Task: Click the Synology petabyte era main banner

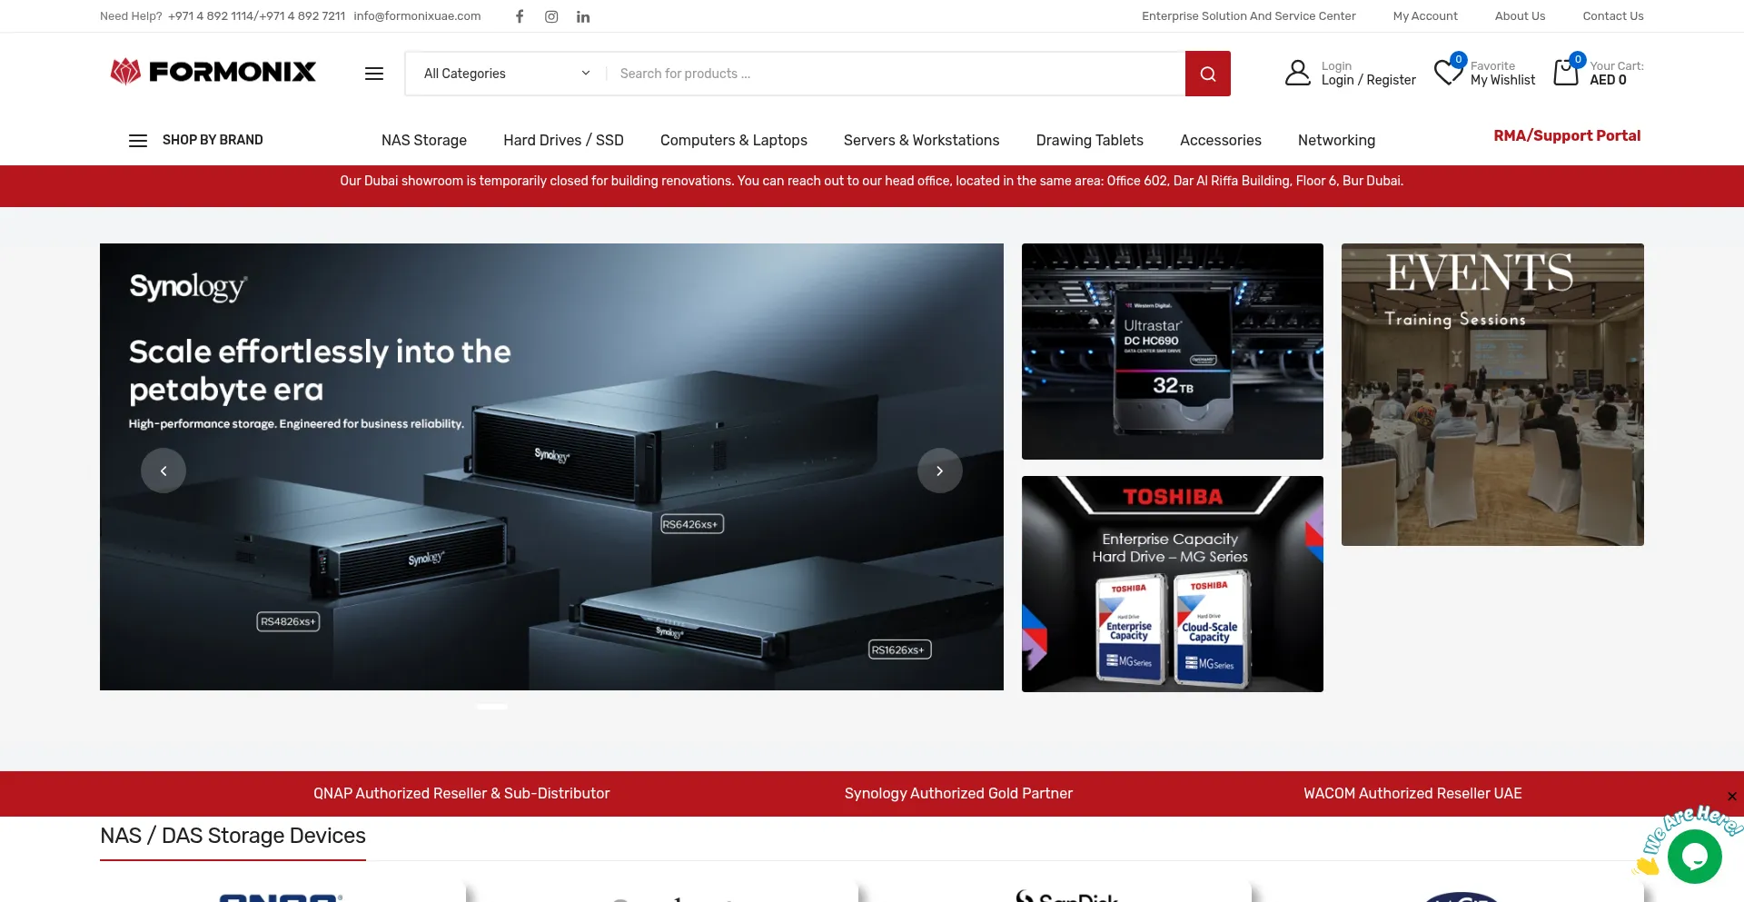Action: click(551, 467)
